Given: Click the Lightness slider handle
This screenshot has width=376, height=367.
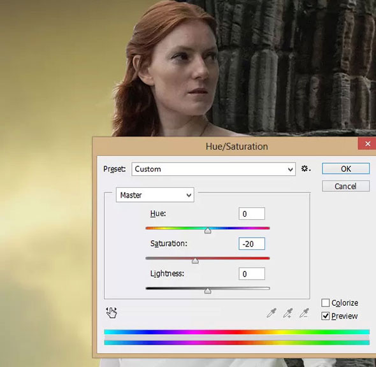Looking at the screenshot, I should [208, 291].
